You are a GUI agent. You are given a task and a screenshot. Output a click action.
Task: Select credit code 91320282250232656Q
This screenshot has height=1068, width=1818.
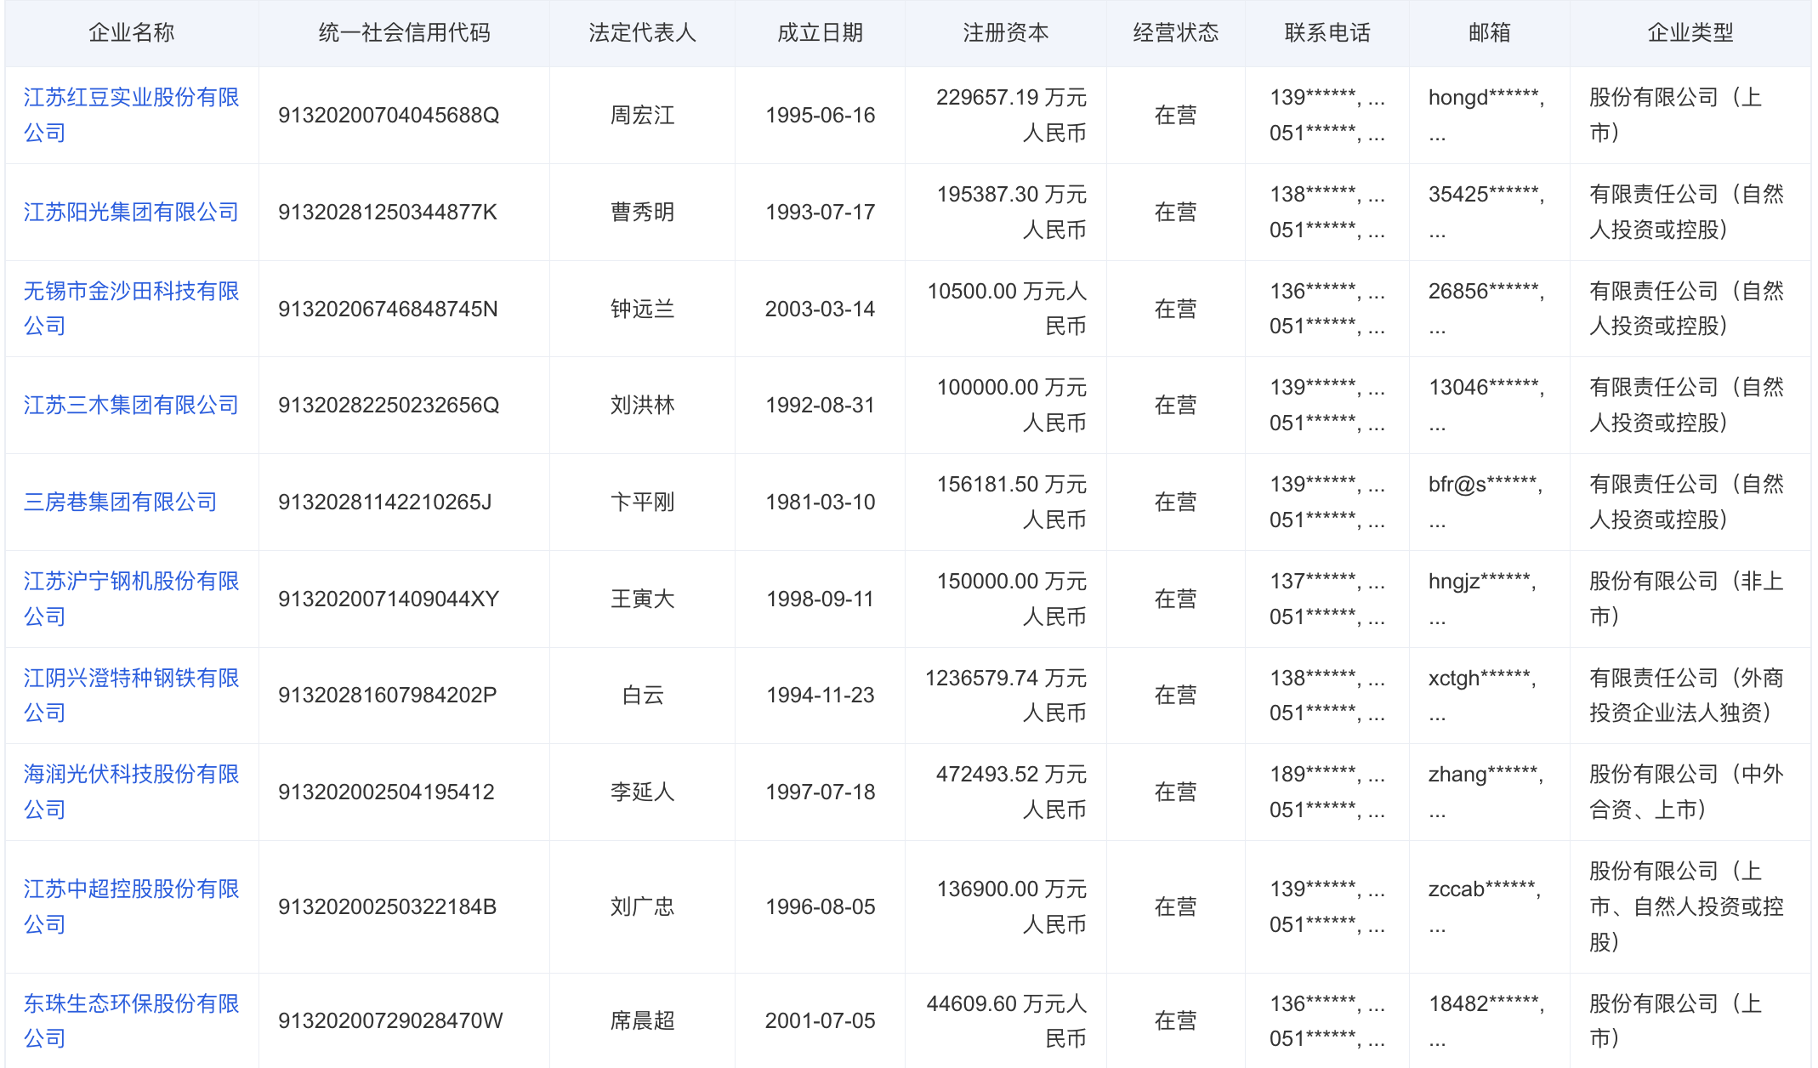point(389,405)
